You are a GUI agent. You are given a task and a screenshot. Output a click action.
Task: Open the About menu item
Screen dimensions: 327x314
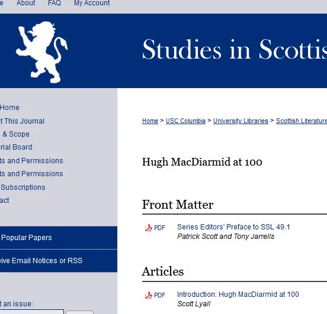click(26, 3)
